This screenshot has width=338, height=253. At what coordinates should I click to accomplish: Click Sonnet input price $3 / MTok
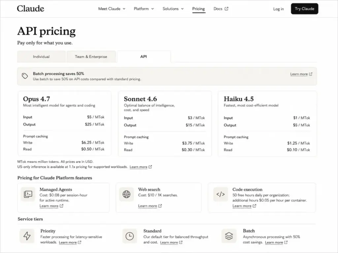pos(196,118)
